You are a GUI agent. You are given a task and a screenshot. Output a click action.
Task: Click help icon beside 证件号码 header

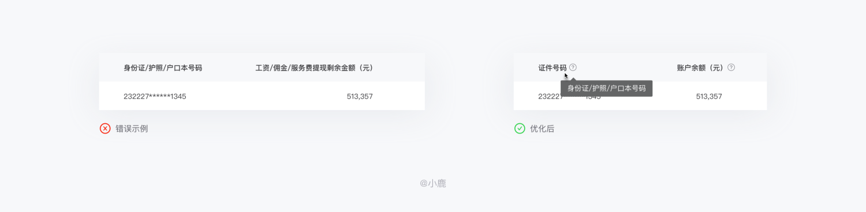pos(573,67)
